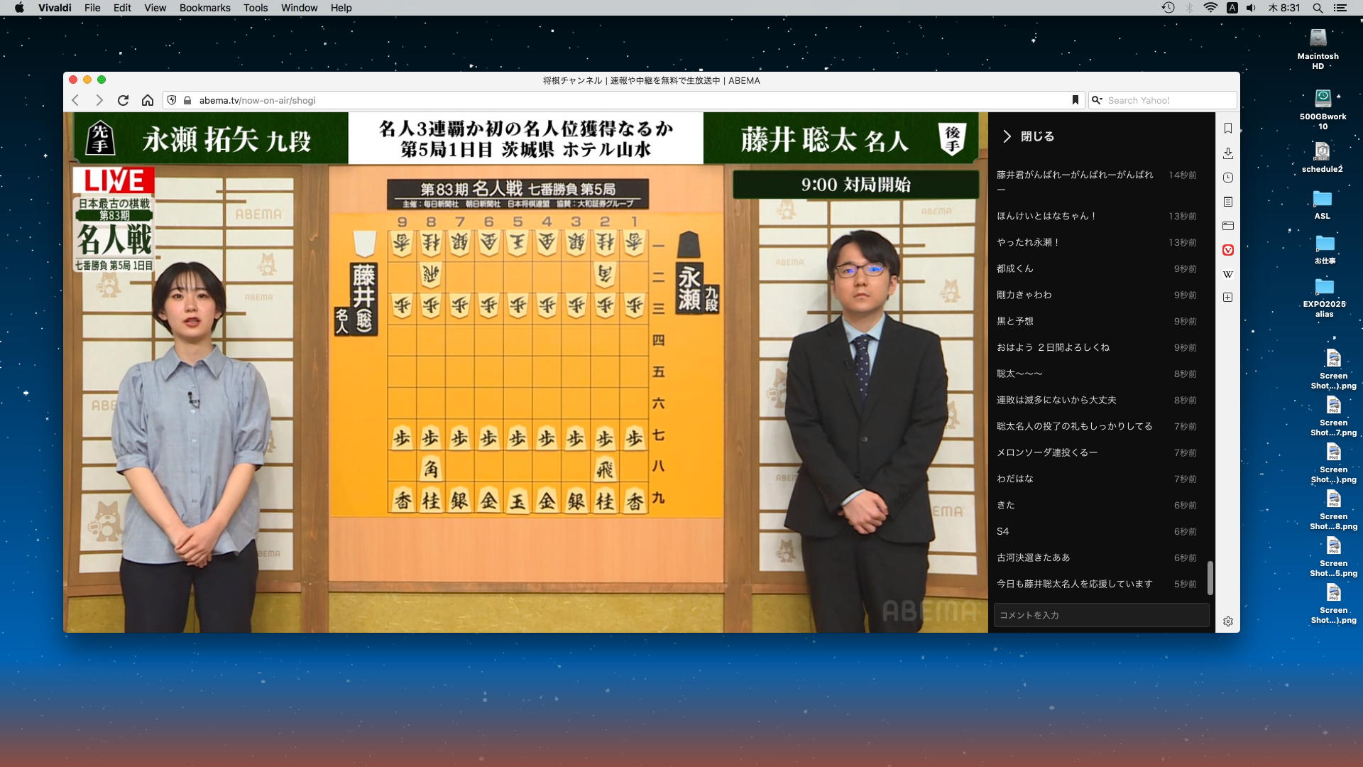Viewport: 1363px width, 767px height.
Task: Open the Tools menu
Action: 256,8
